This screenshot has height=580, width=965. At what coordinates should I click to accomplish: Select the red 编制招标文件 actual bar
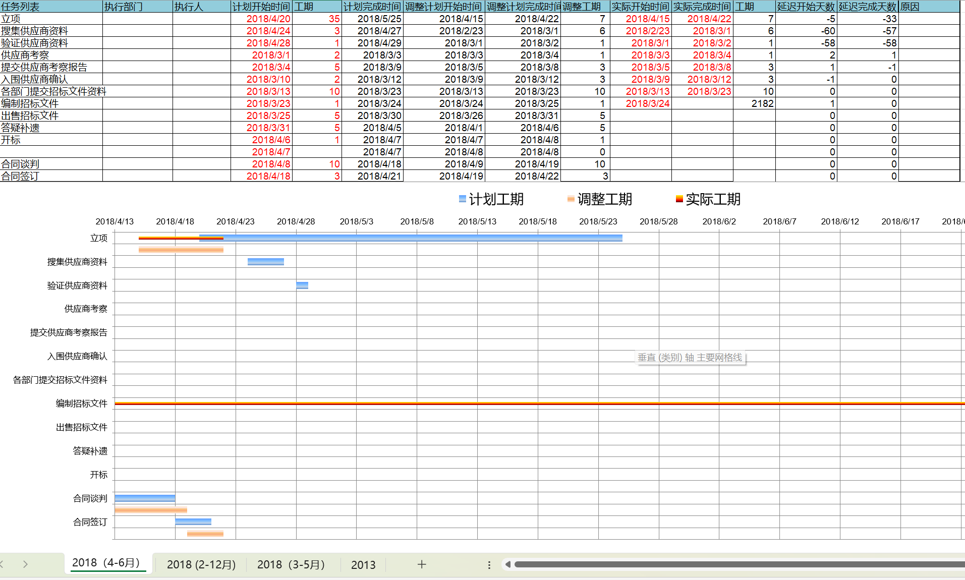pyautogui.click(x=540, y=403)
